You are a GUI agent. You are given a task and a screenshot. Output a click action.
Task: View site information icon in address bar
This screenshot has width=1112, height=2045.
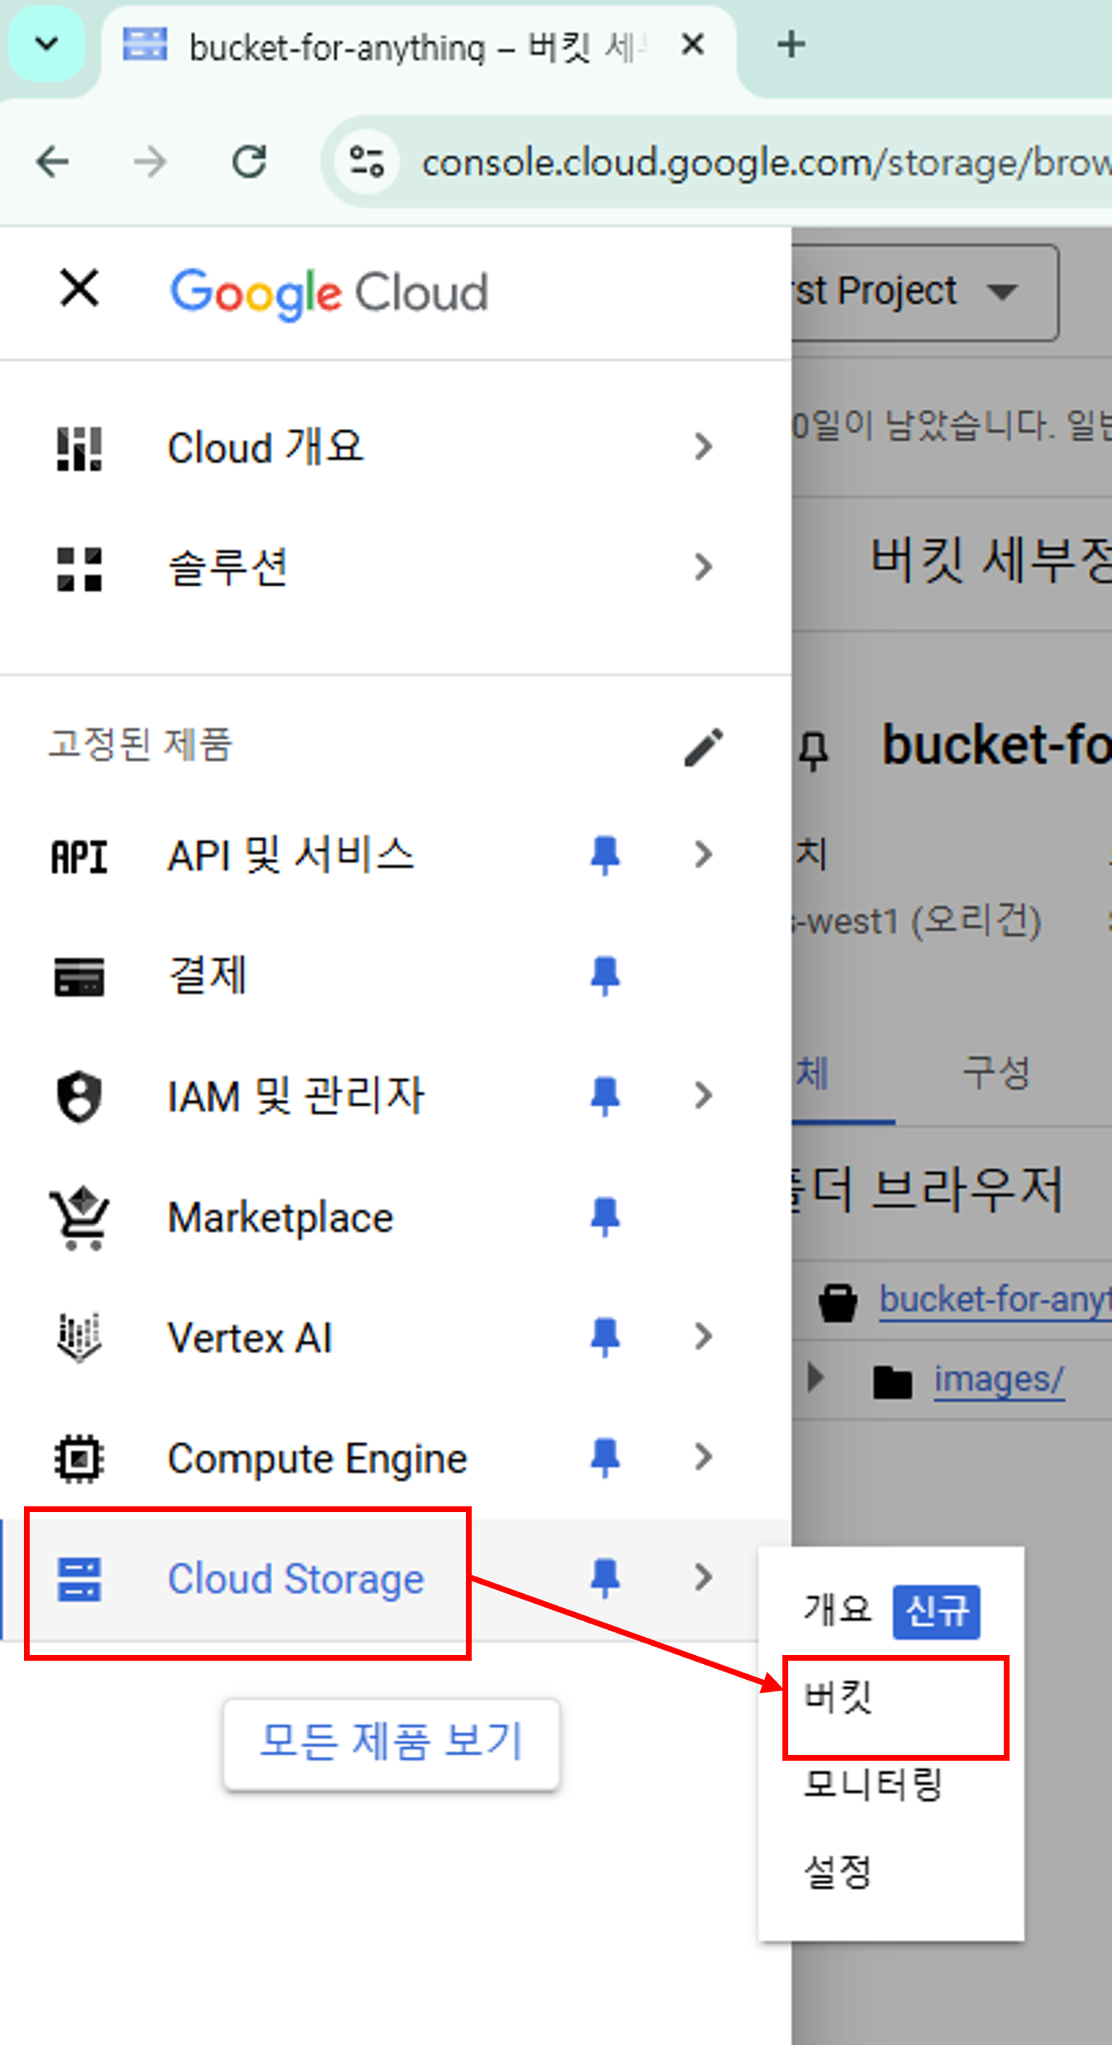[367, 161]
